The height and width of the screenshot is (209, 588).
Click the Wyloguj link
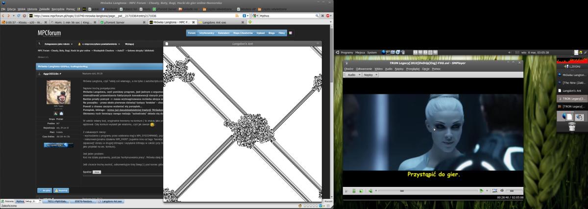click(129, 44)
